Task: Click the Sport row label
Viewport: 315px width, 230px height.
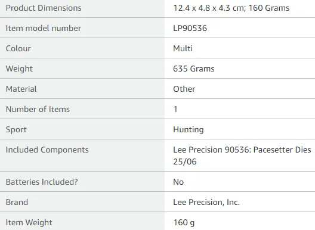Action: tap(16, 129)
